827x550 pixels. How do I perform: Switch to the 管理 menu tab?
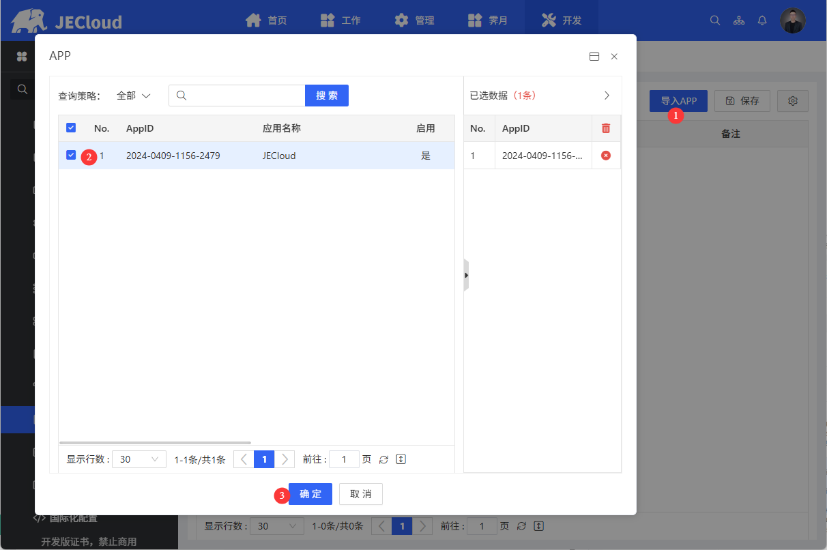(x=414, y=20)
